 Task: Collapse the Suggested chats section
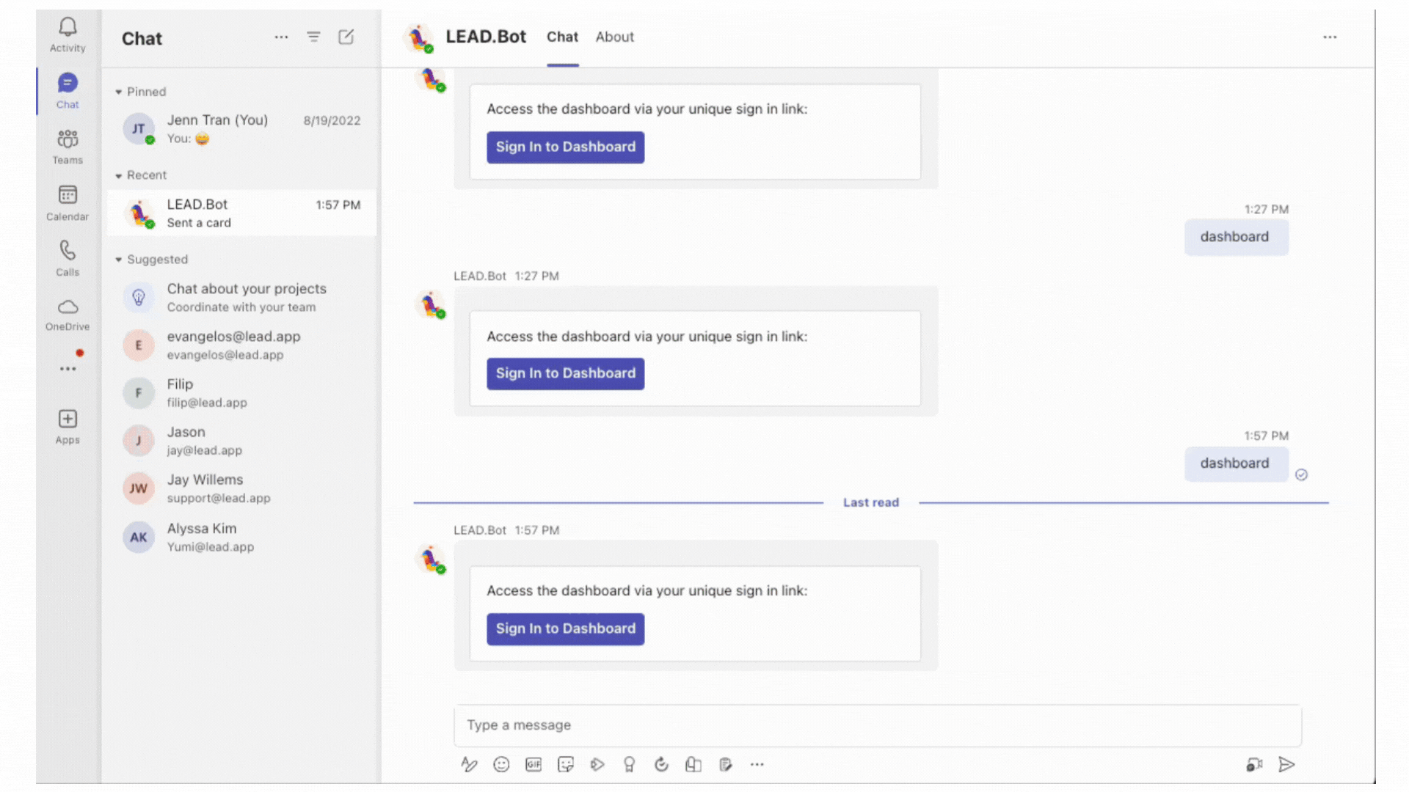coord(119,260)
